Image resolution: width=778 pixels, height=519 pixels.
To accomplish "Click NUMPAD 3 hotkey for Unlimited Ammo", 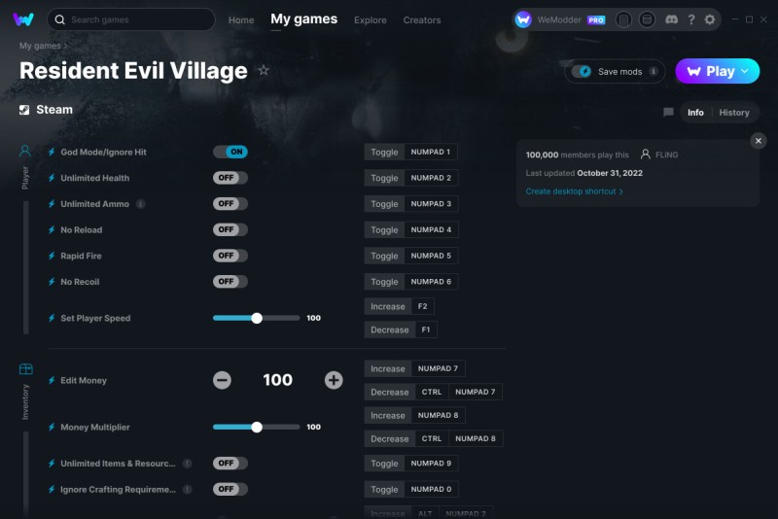I will click(x=431, y=204).
